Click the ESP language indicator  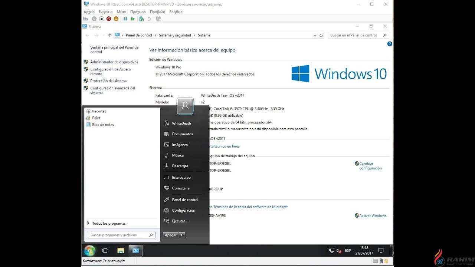pyautogui.click(x=348, y=251)
